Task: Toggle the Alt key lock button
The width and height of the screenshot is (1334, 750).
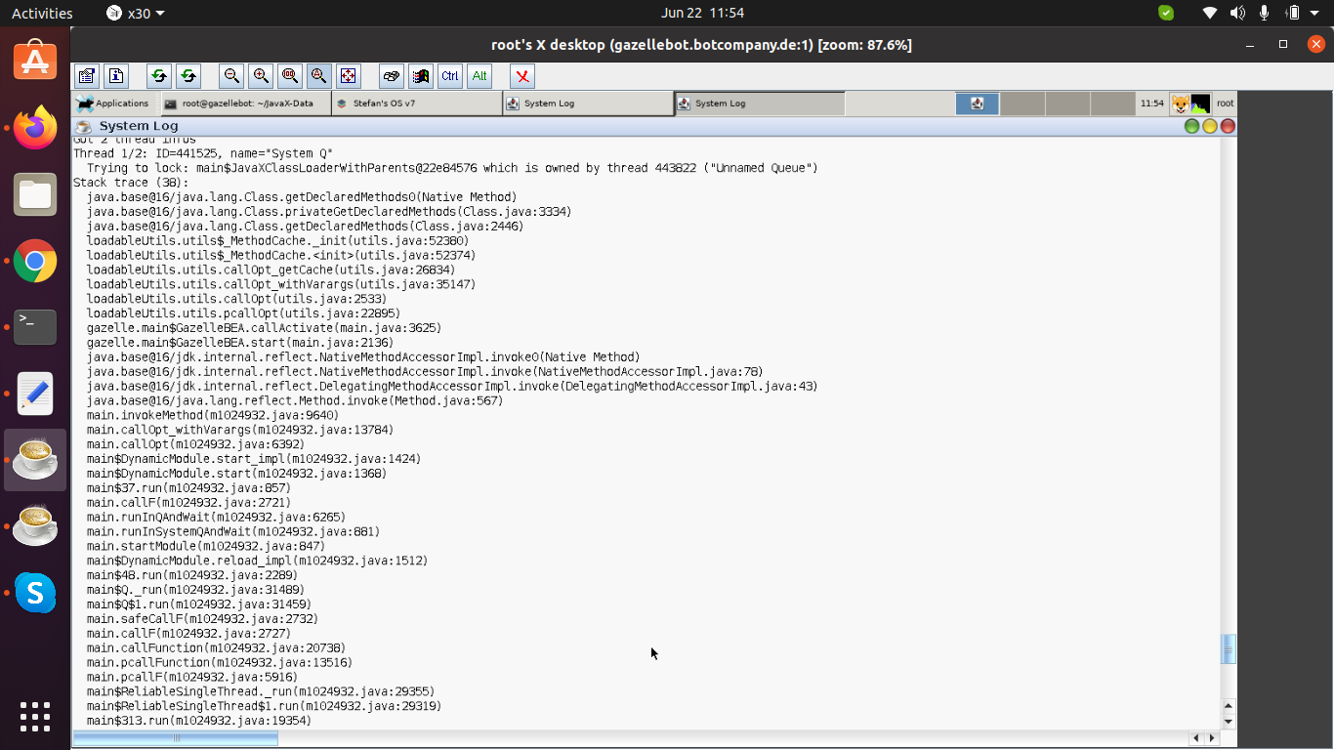Action: point(479,76)
